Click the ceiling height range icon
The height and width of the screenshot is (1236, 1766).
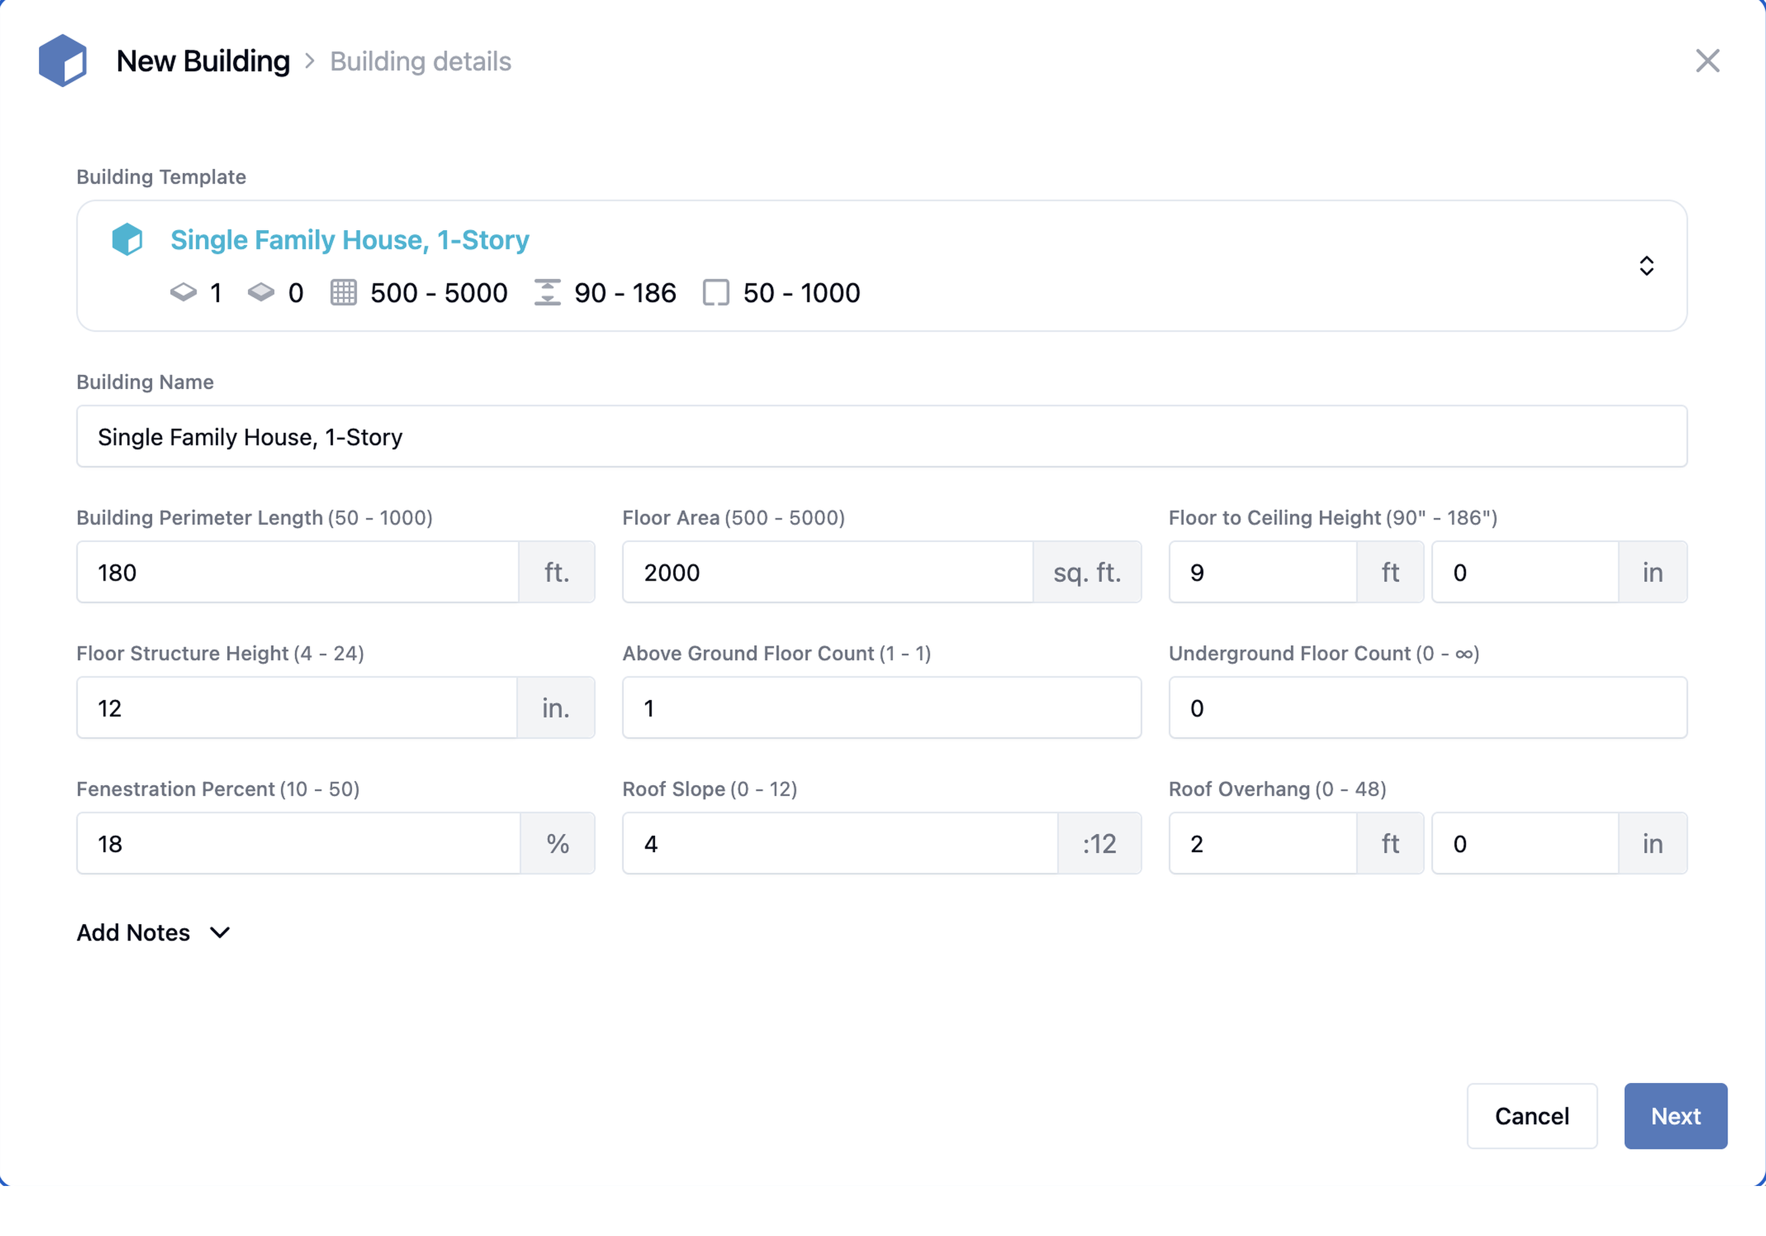point(547,293)
